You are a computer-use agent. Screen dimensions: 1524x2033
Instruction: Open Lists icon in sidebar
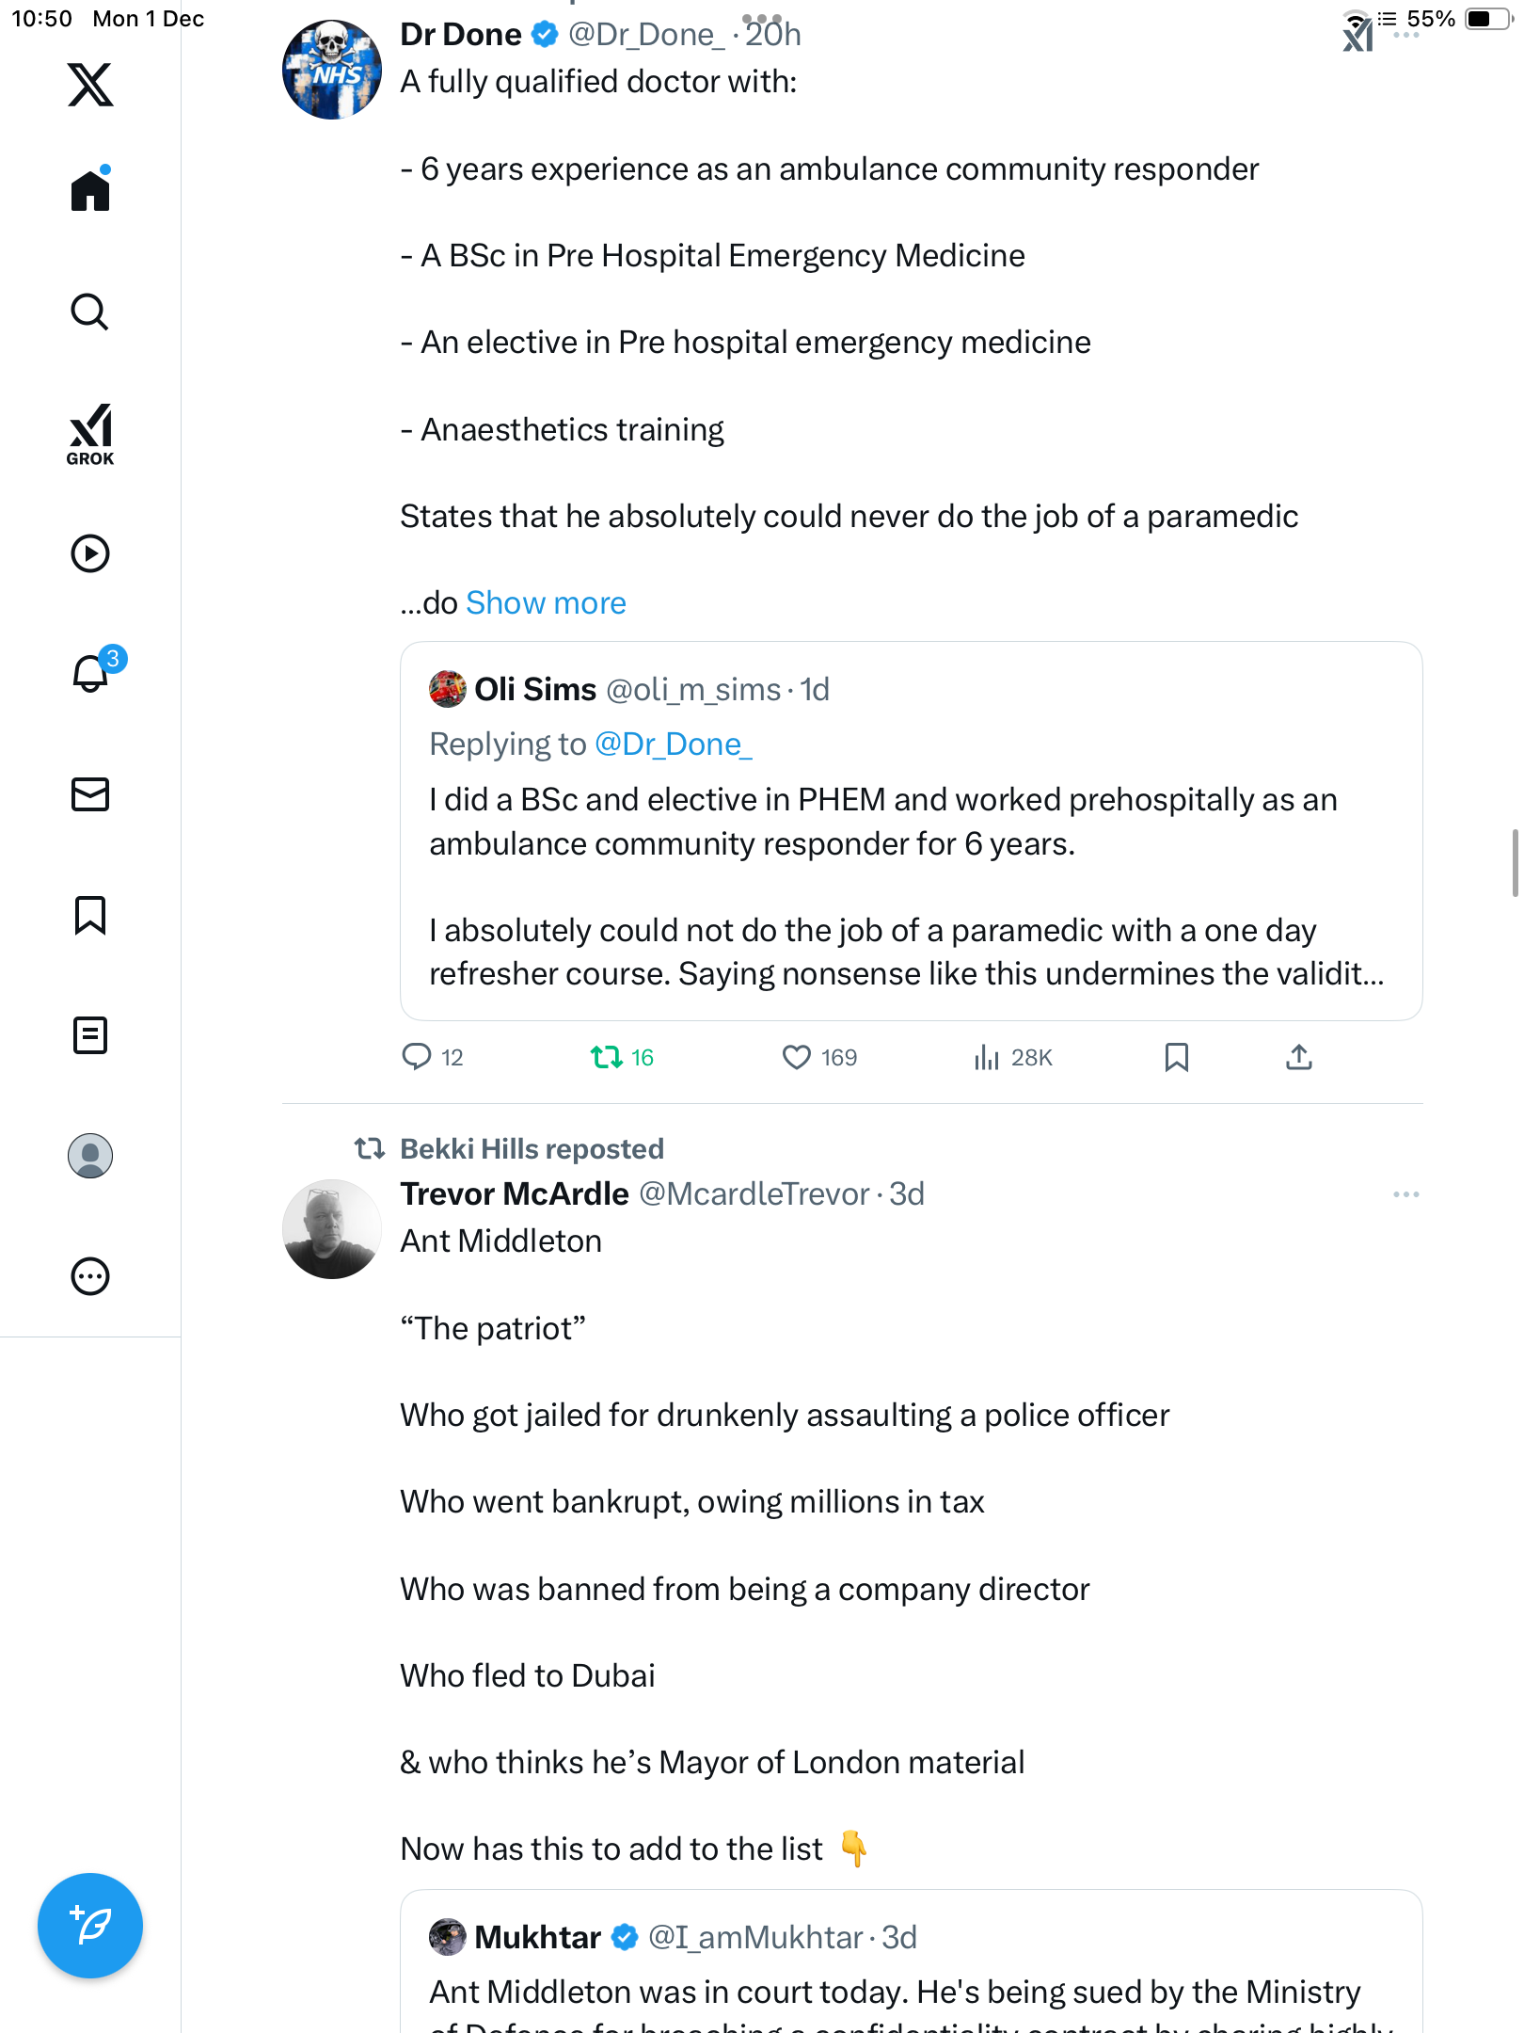pyautogui.click(x=90, y=1035)
